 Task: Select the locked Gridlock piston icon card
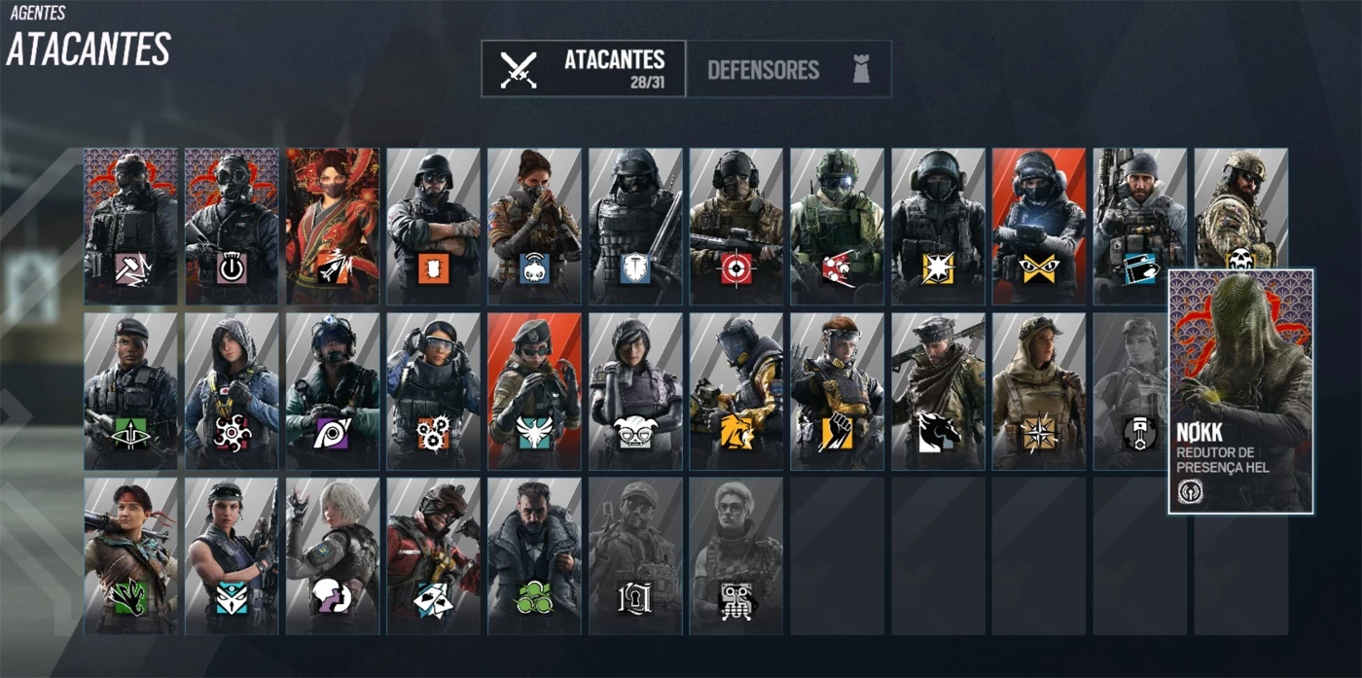point(1130,391)
